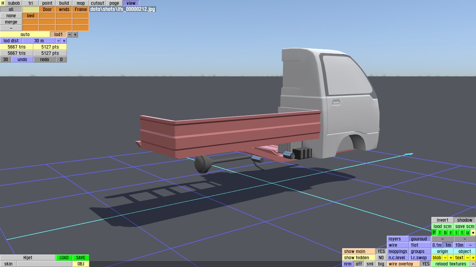Select the left view button l
The image size is (476, 267).
point(456,233)
